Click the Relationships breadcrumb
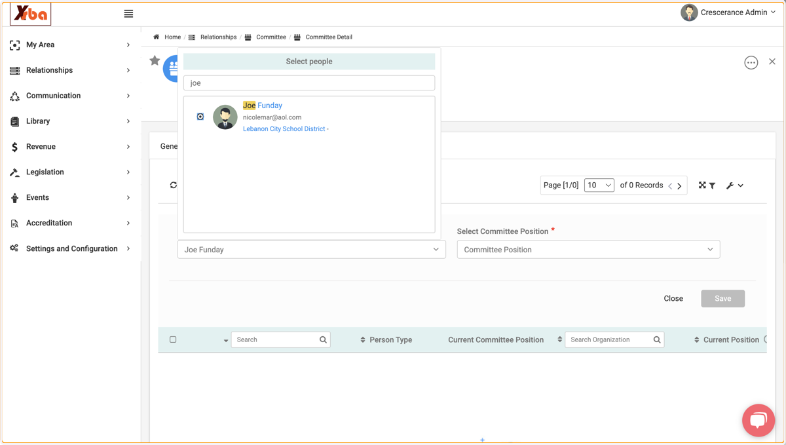The width and height of the screenshot is (786, 445). [218, 37]
